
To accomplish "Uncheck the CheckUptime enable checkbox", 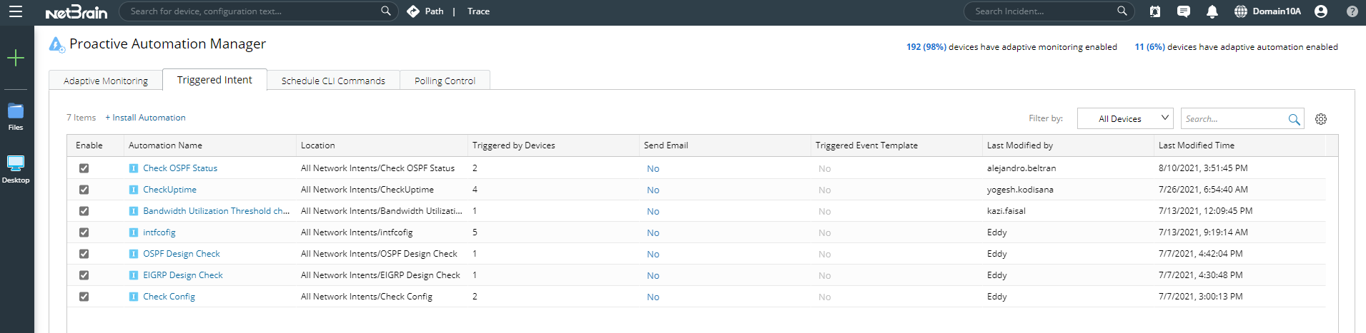I will pyautogui.click(x=84, y=190).
